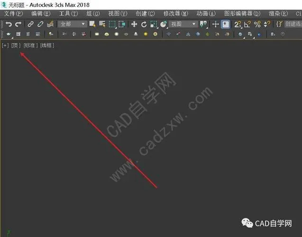Screen dimensions: 302x237
Task: Click the second-row rectangle light icon
Action: pyautogui.click(x=97, y=34)
